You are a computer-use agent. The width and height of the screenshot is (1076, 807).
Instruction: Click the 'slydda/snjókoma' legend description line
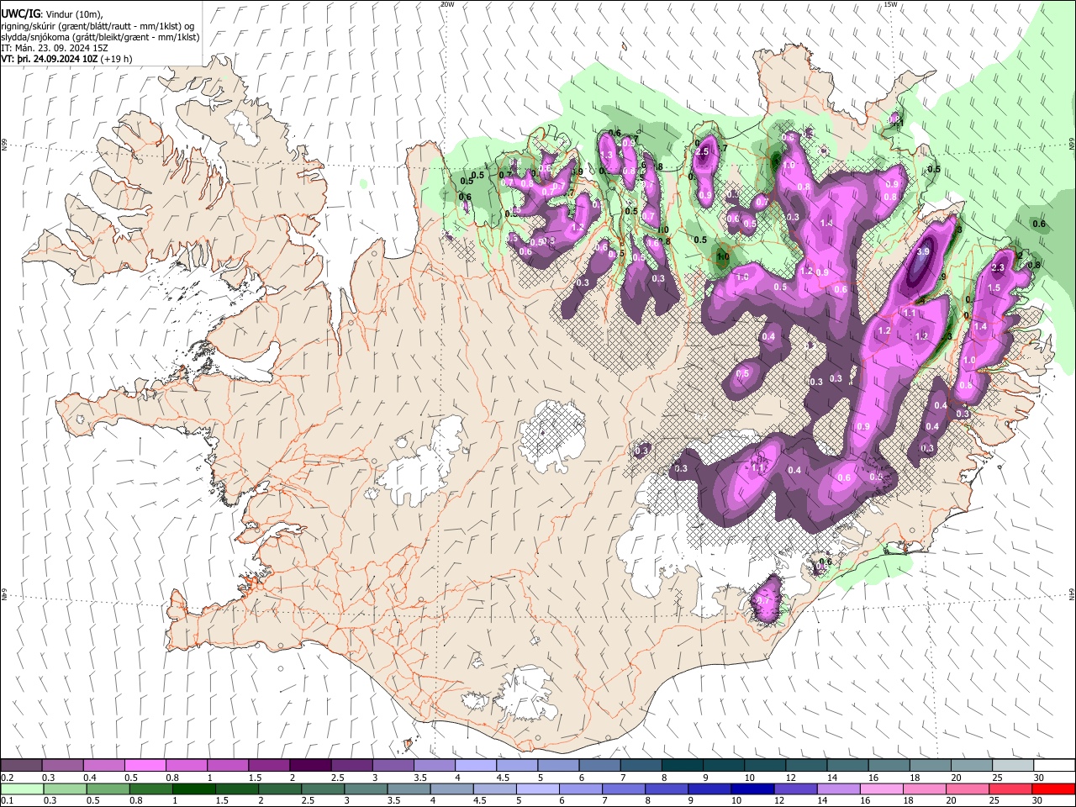[x=100, y=37]
